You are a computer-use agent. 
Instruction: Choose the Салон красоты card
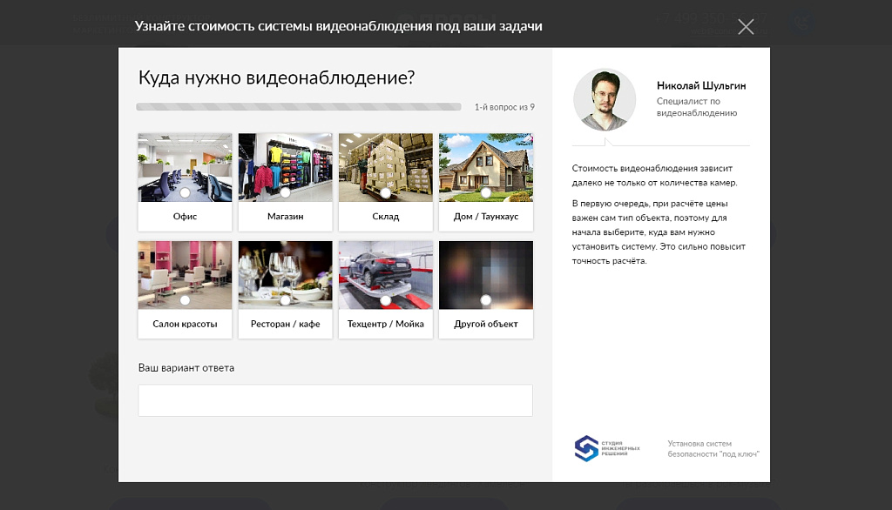coord(184,322)
